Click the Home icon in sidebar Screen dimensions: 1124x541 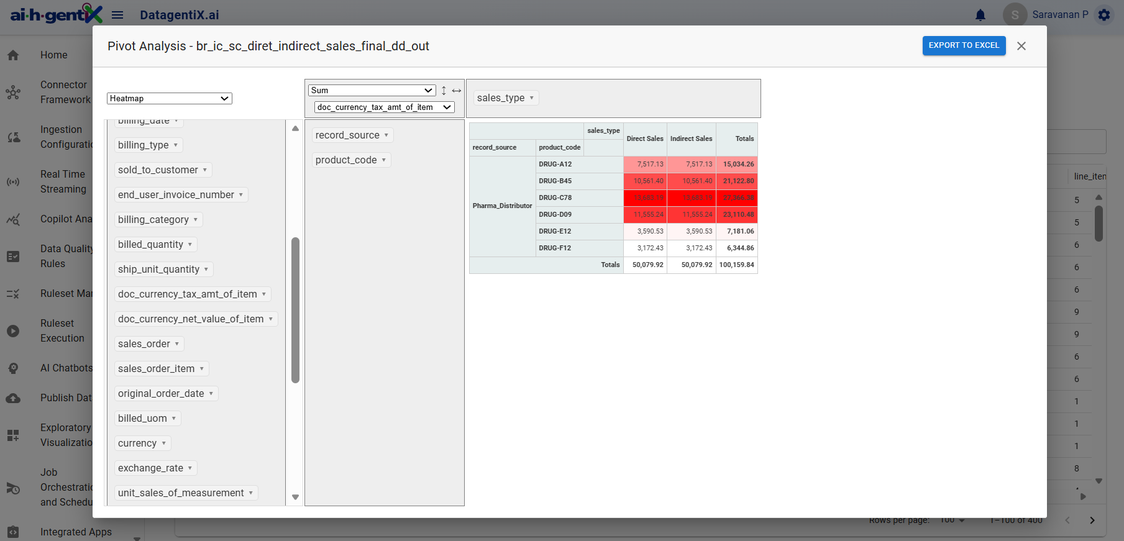coord(13,55)
